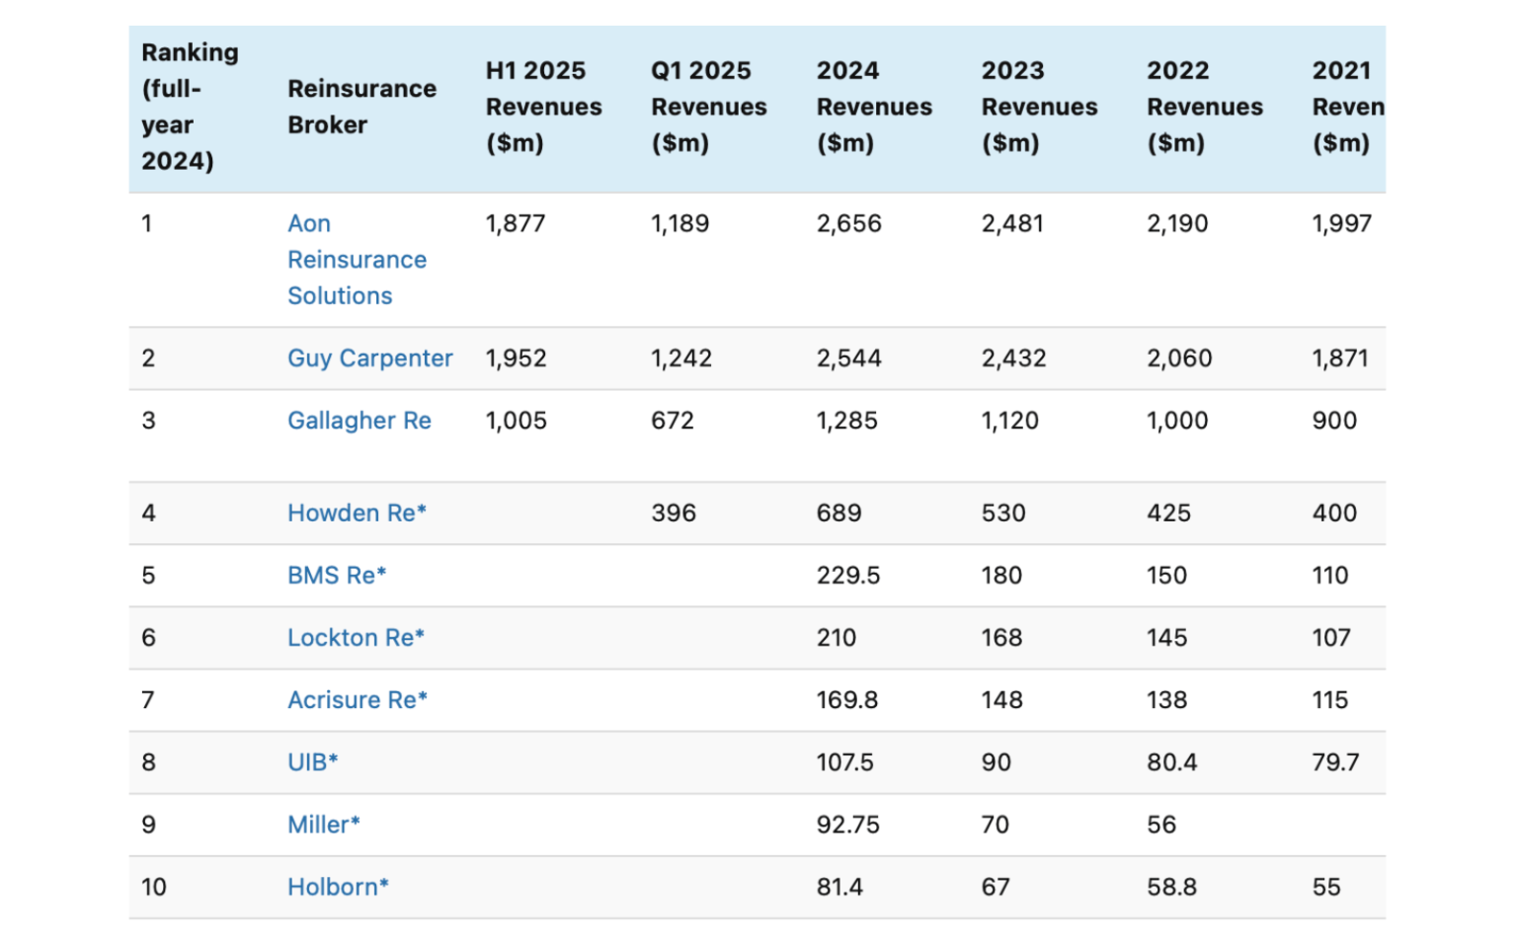Open the Howden Re* link
Image resolution: width=1517 pixels, height=948 pixels.
[356, 513]
